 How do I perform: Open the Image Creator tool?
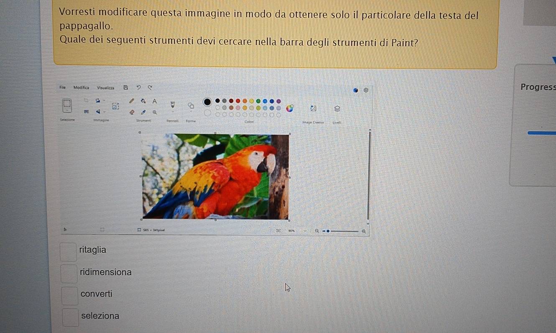coord(314,108)
